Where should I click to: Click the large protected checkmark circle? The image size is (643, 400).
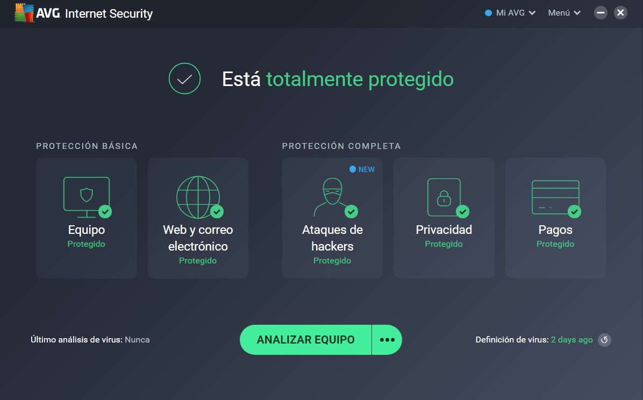pos(184,78)
